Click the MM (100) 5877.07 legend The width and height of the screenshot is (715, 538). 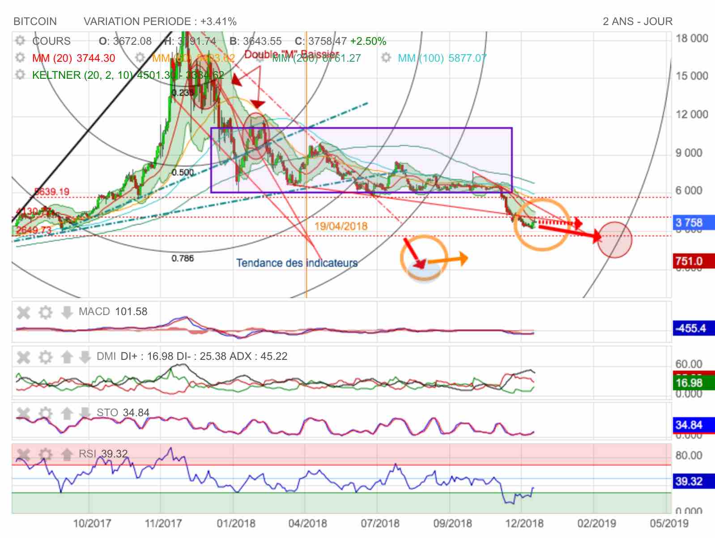(442, 58)
